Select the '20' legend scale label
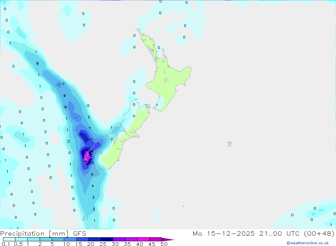Viewport: 336px width, 246px height. (91, 244)
